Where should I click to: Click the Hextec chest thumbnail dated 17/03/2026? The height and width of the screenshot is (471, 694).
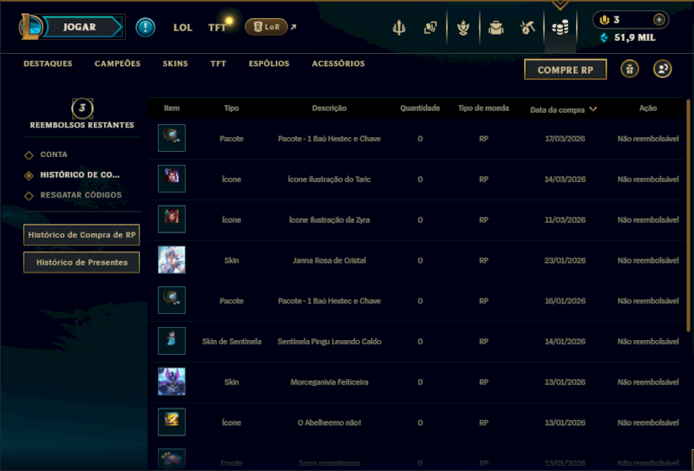pyautogui.click(x=172, y=138)
